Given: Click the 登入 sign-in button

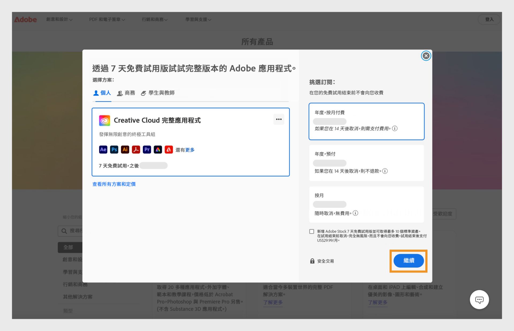Looking at the screenshot, I should click(x=489, y=19).
